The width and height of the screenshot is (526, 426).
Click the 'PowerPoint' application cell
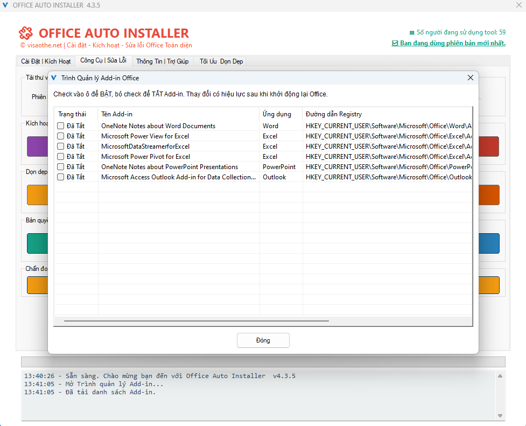tap(279, 167)
